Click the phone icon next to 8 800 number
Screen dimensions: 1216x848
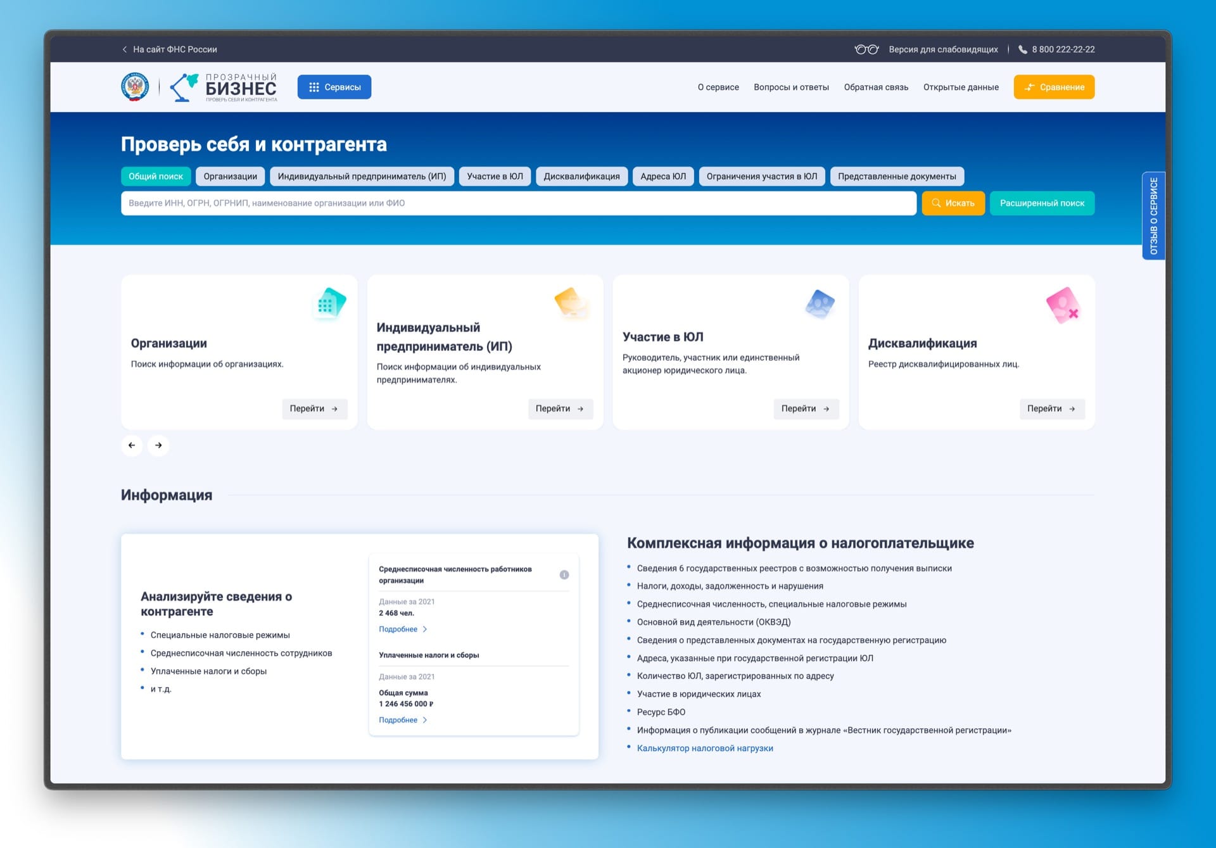pyautogui.click(x=1022, y=49)
